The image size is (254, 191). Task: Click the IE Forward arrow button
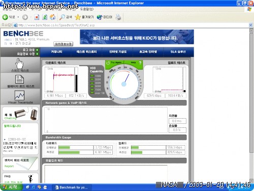(x=25, y=17)
